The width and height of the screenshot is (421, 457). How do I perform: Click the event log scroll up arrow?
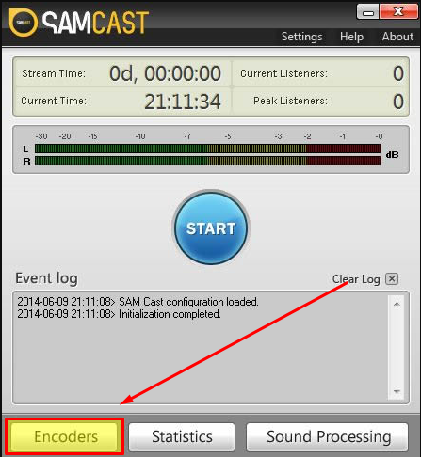click(x=397, y=304)
